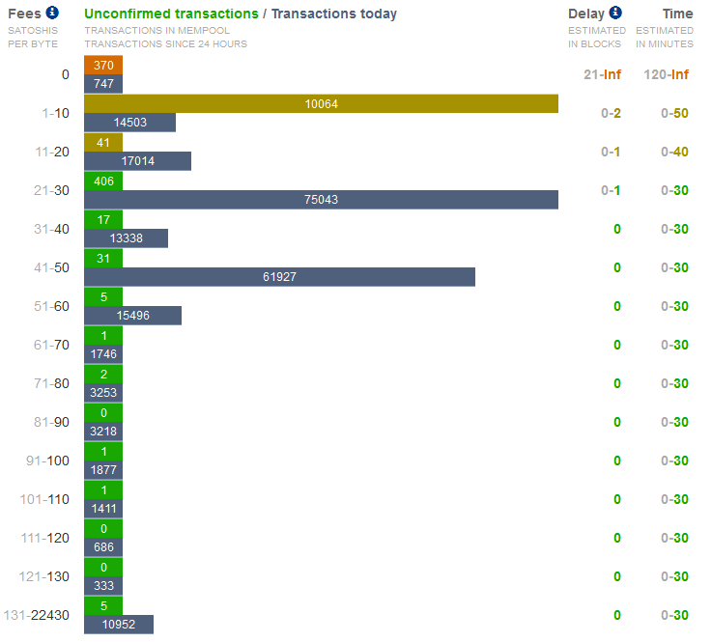Click the 41-50 fee range label
Image resolution: width=712 pixels, height=642 pixels.
point(52,267)
